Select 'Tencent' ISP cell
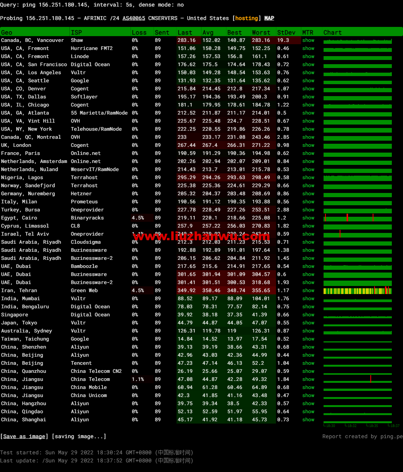This screenshot has width=403, height=472. [81, 363]
